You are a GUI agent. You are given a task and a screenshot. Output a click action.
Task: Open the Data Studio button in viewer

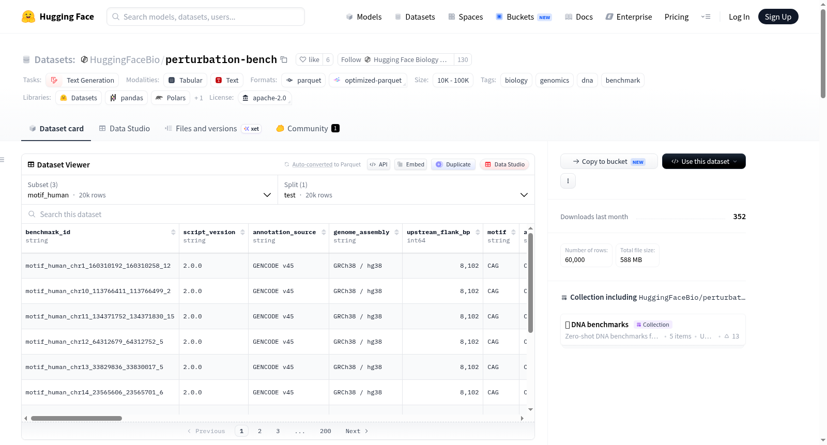point(504,164)
